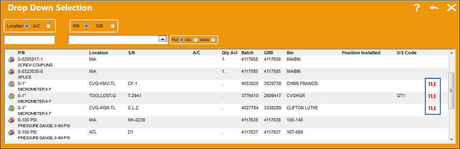Click row icon for 0-0205817-1 SCREW-COUPLING
The width and height of the screenshot is (460, 149).
11,60
